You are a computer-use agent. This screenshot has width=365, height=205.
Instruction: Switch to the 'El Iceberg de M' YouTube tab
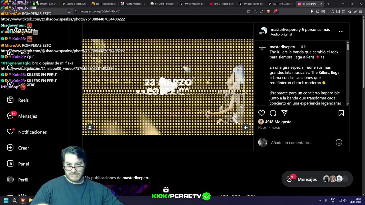coord(222,4)
